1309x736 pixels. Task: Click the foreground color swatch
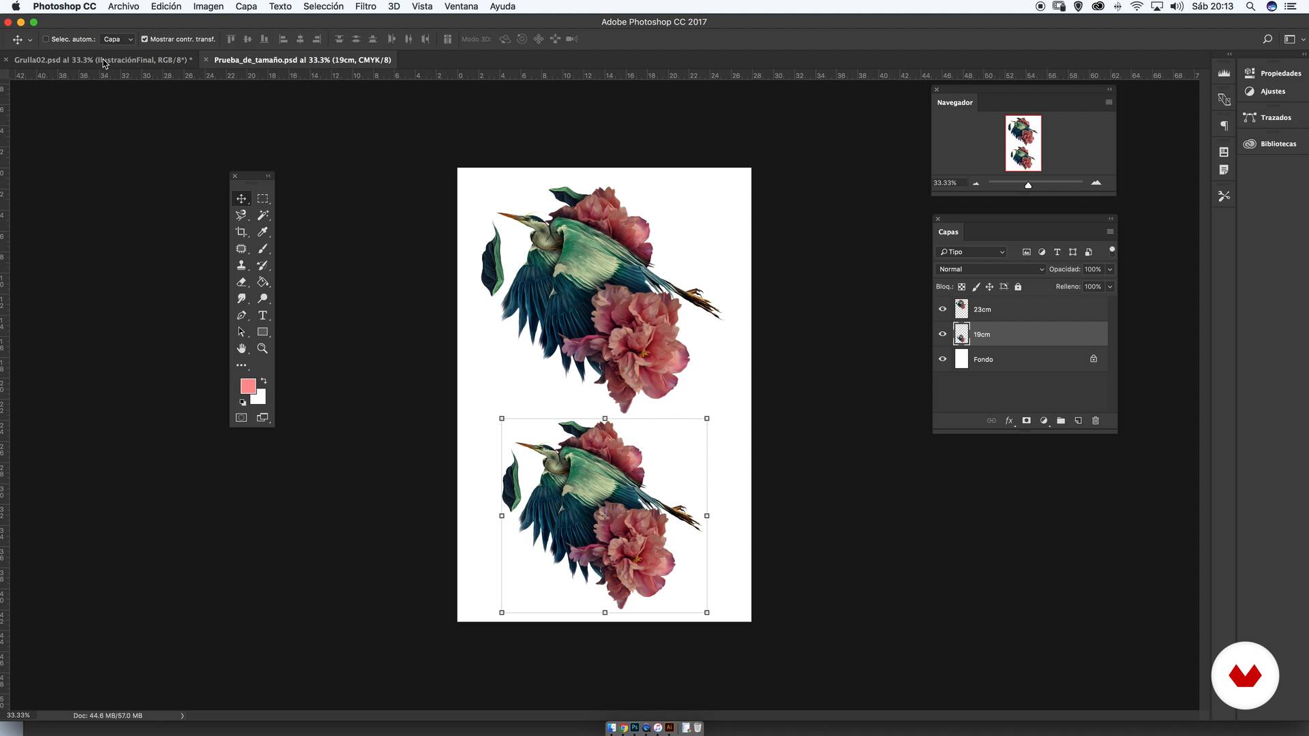[x=247, y=386]
